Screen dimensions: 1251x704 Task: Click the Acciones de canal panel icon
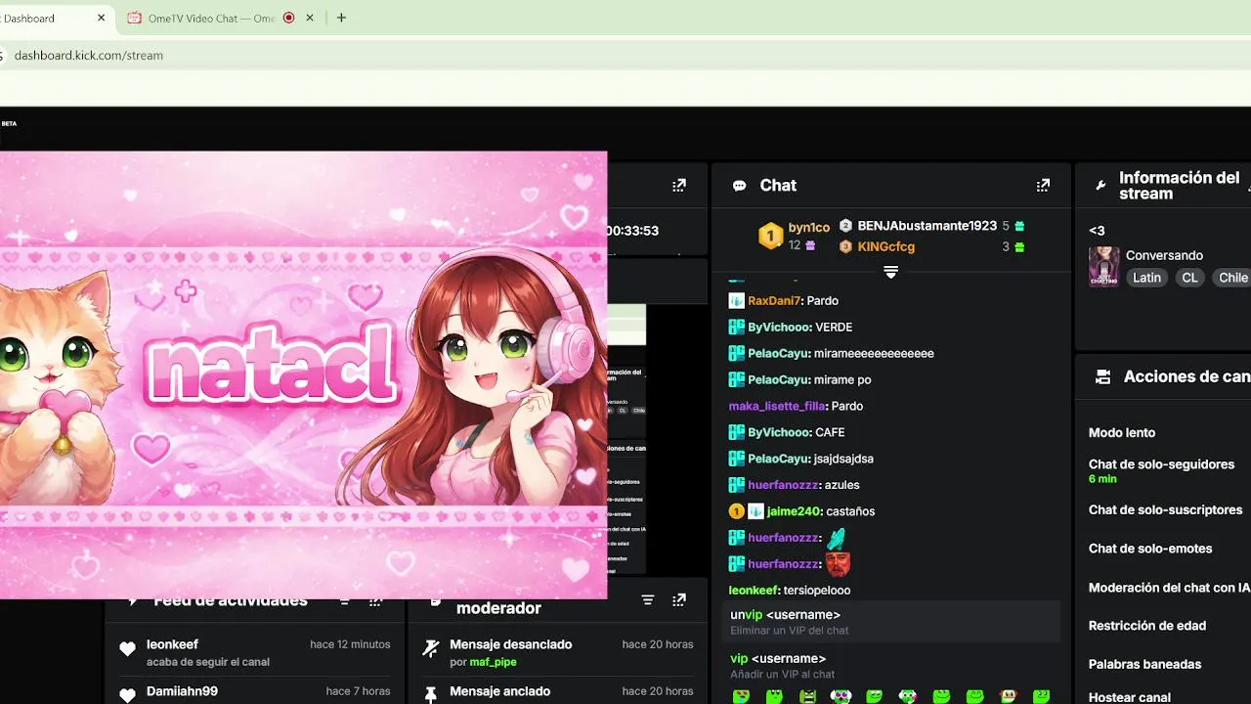tap(1103, 376)
